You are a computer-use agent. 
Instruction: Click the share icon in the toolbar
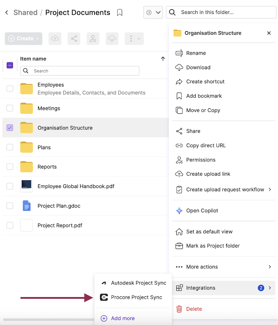74,39
